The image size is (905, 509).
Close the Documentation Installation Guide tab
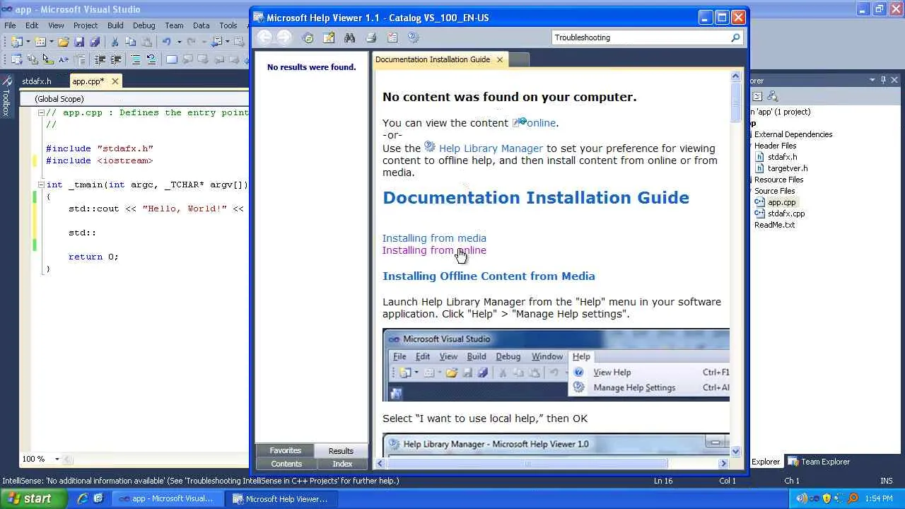(x=500, y=59)
